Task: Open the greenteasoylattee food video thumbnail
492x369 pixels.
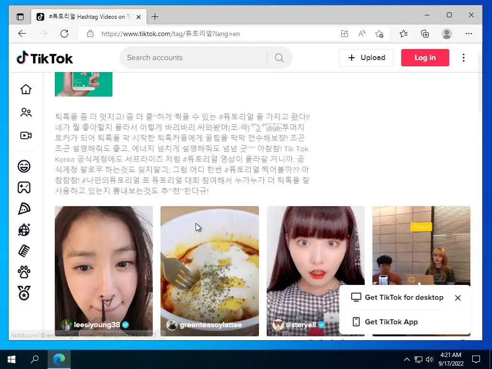Action: (209, 271)
